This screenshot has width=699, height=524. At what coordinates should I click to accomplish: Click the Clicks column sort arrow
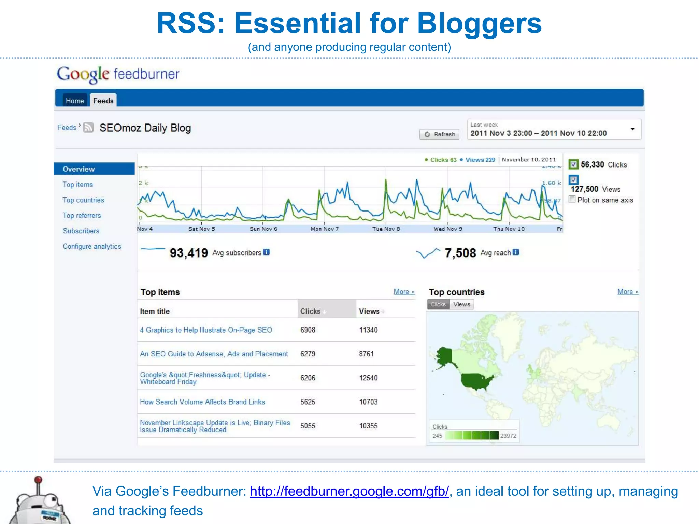(x=325, y=312)
